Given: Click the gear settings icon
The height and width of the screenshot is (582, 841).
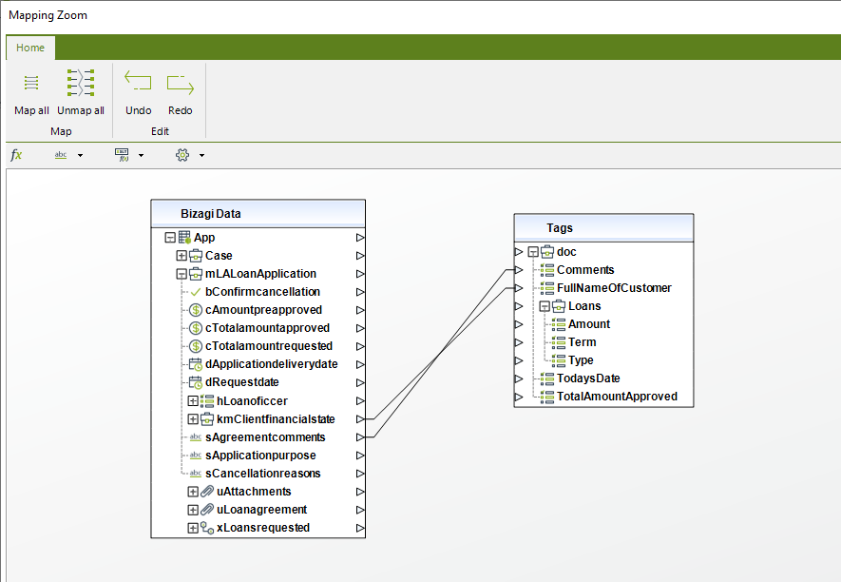Looking at the screenshot, I should pyautogui.click(x=182, y=155).
